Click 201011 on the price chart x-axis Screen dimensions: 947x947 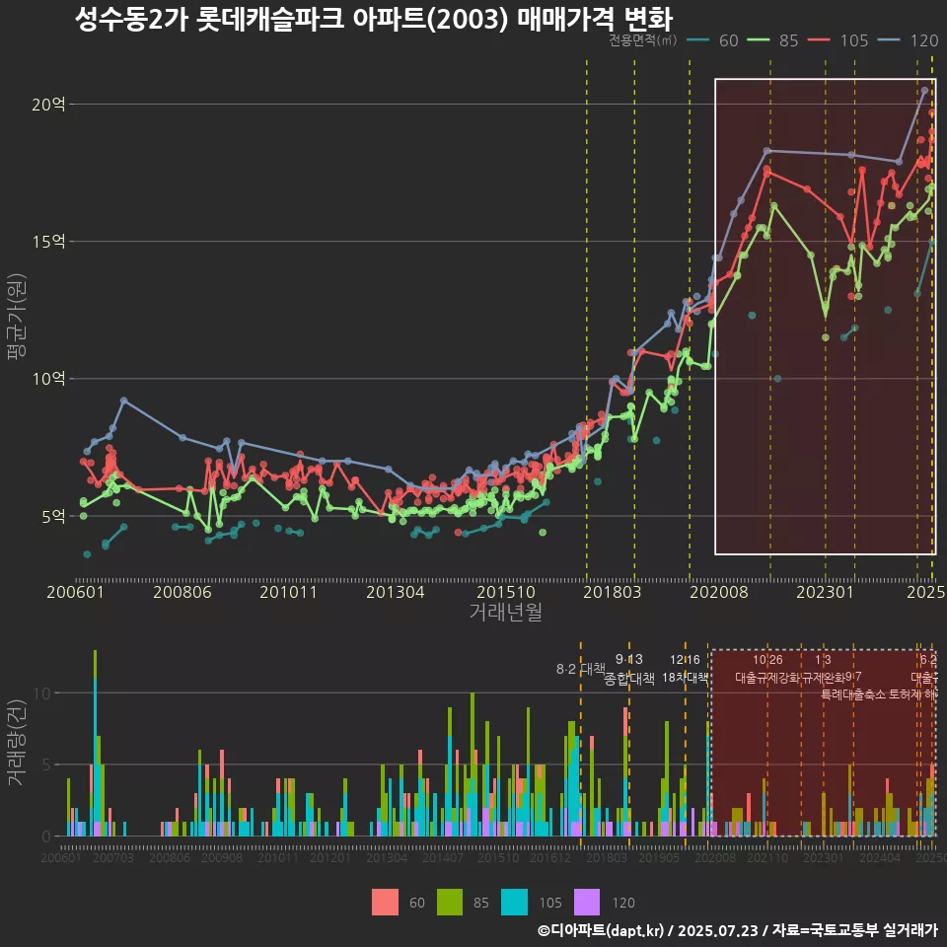point(289,592)
